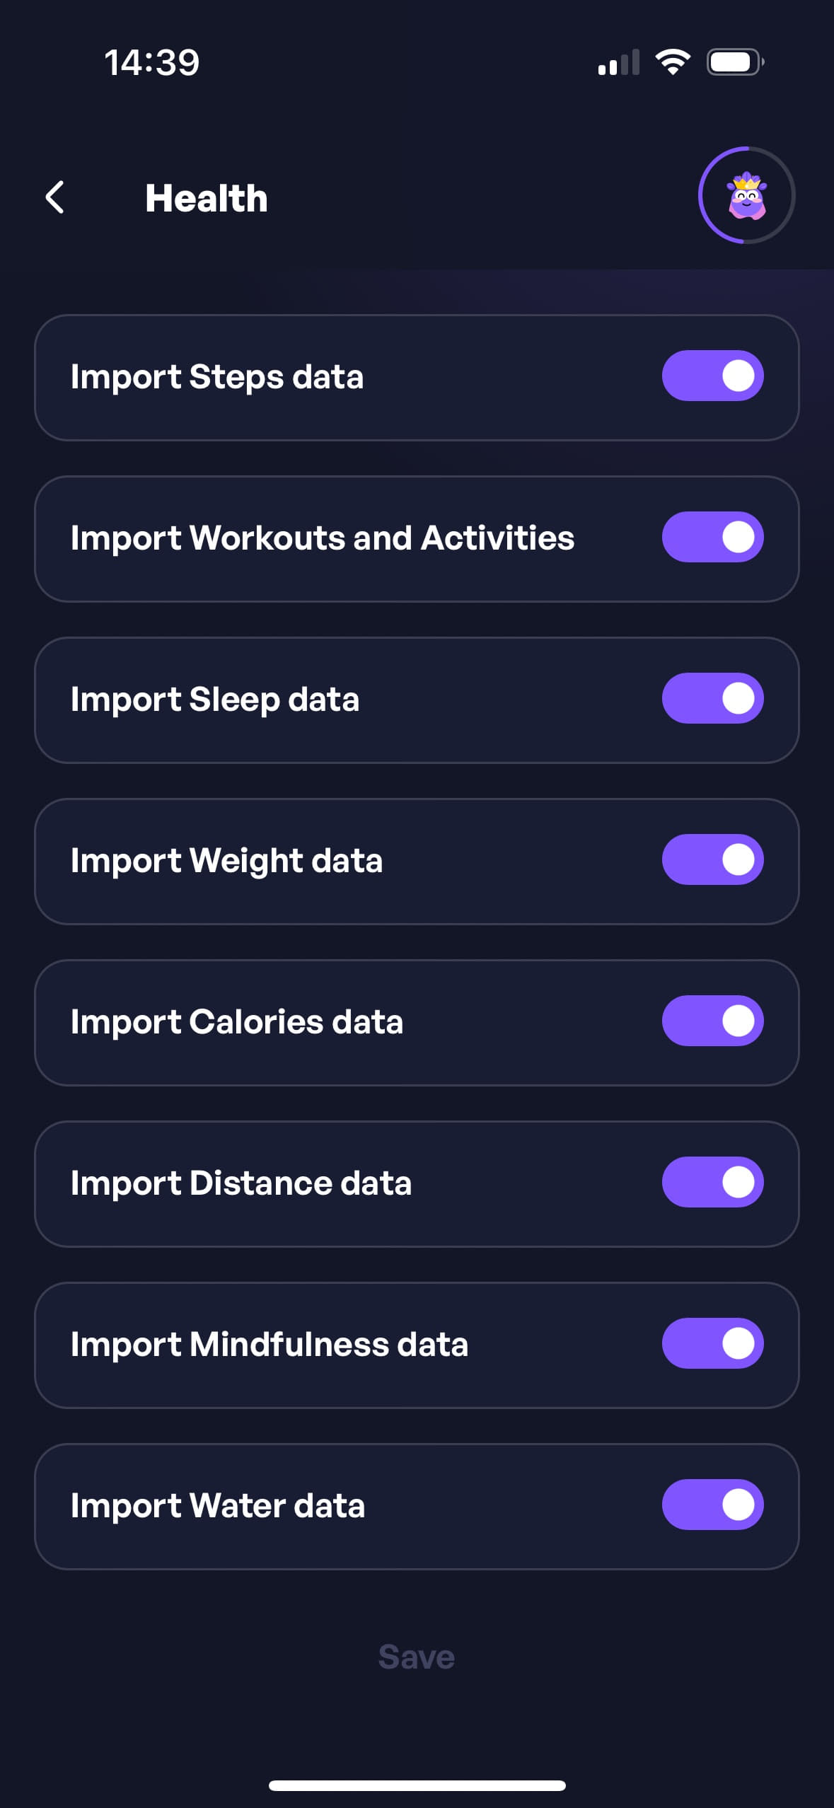Tap the battery status icon

[x=735, y=62]
